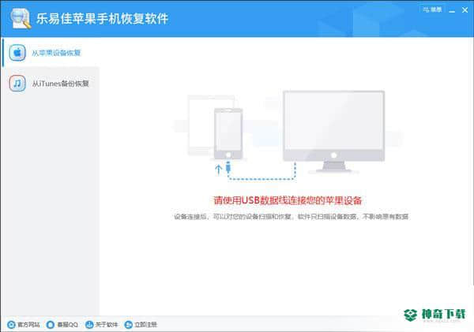Click the title 乐易佳苹果手机恢复软件
The width and height of the screenshot is (474, 332).
tap(102, 18)
